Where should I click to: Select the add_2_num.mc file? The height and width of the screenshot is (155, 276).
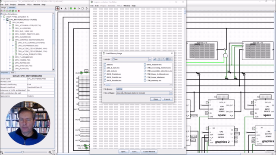pyautogui.click(x=112, y=68)
